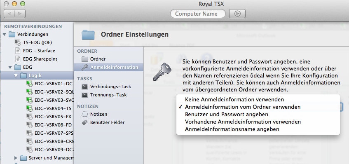Click the folder icon beside Ordner
349x164 pixels.
85,59
